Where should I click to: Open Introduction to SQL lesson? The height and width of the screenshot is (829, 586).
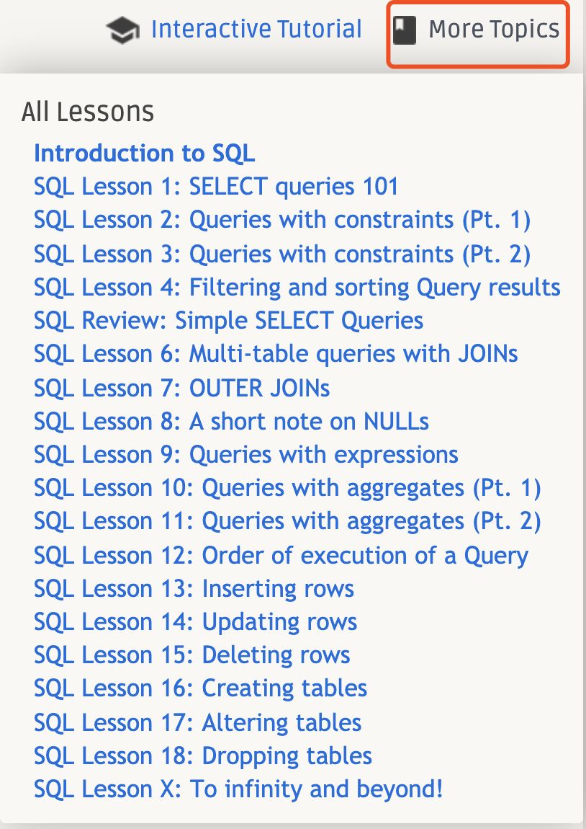point(144,154)
